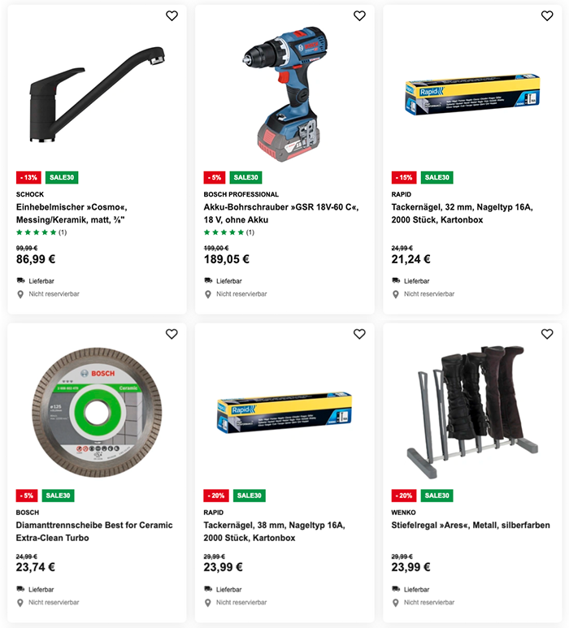Click the delivery truck icon on Wenko card
569x628 pixels.
[x=396, y=589]
